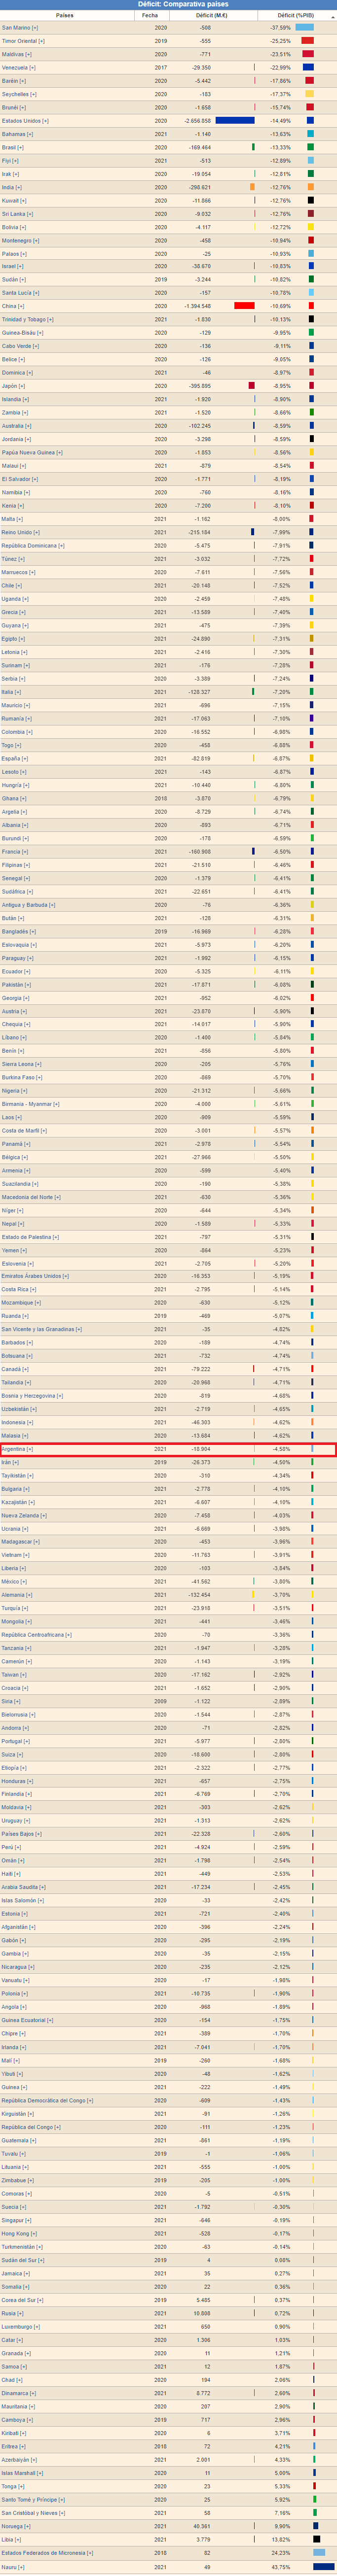Expand [+] next to México

23,1581
